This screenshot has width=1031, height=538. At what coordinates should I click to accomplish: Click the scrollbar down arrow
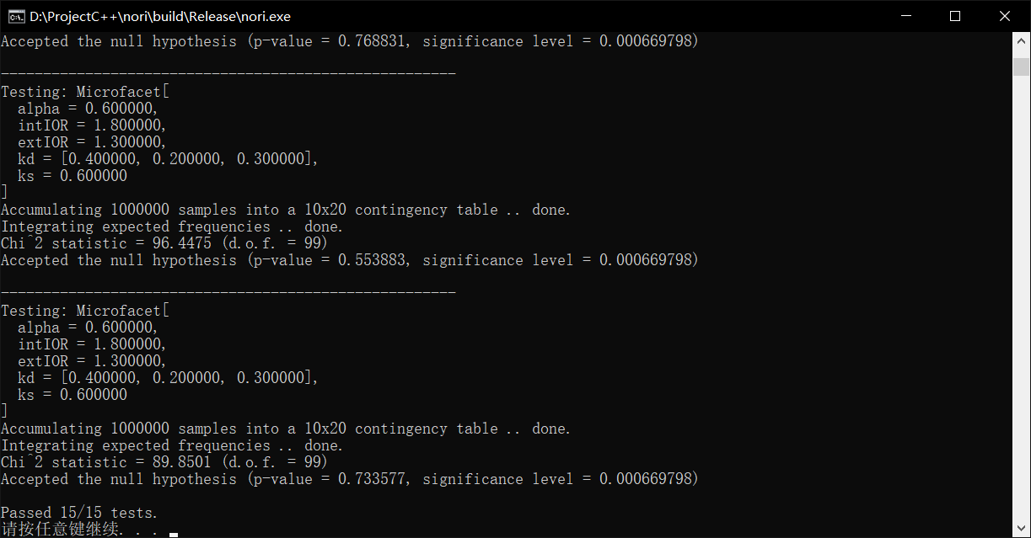pyautogui.click(x=1021, y=528)
